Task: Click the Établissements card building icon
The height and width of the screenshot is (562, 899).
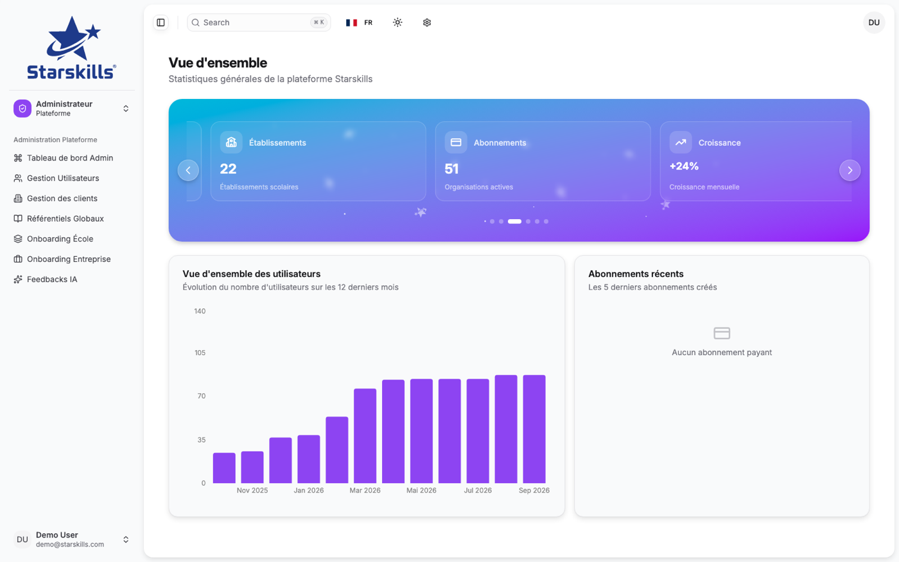Action: click(x=231, y=142)
